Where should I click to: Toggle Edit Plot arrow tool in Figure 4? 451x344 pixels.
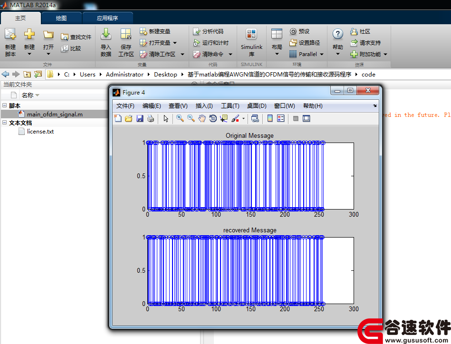pos(166,118)
